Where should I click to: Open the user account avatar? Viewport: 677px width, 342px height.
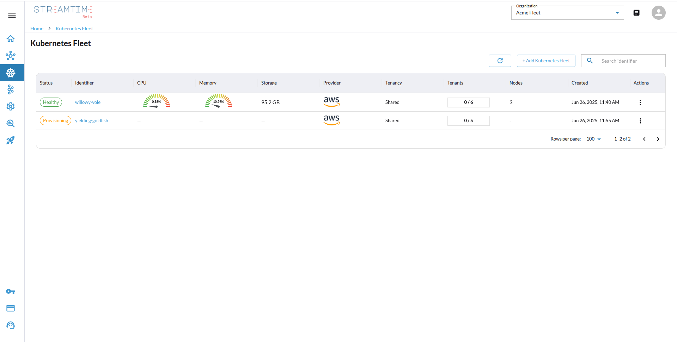click(x=658, y=13)
